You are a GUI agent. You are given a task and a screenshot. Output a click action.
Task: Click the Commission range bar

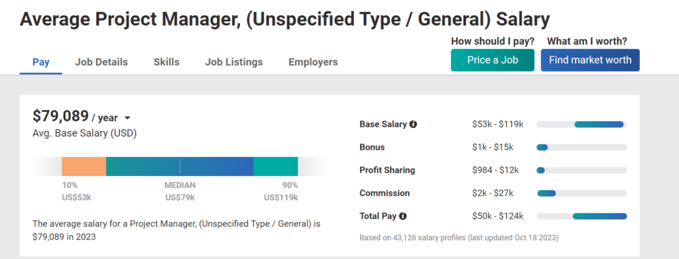tap(582, 193)
